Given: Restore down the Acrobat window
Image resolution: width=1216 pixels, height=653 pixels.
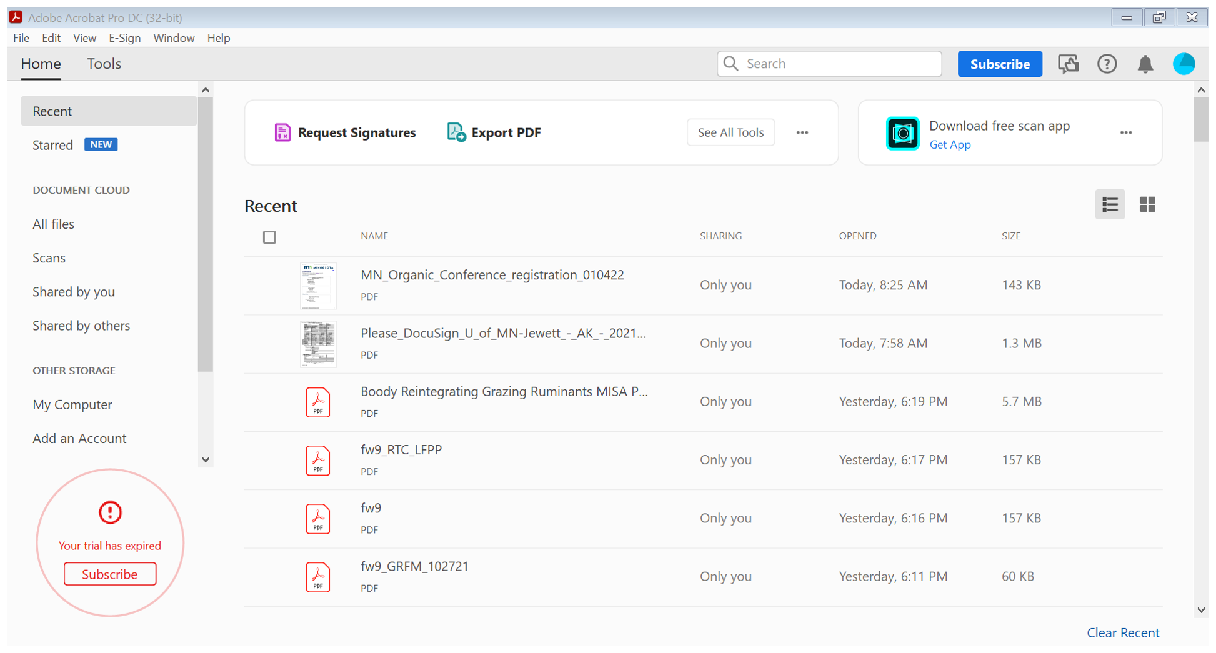Looking at the screenshot, I should coord(1159,17).
